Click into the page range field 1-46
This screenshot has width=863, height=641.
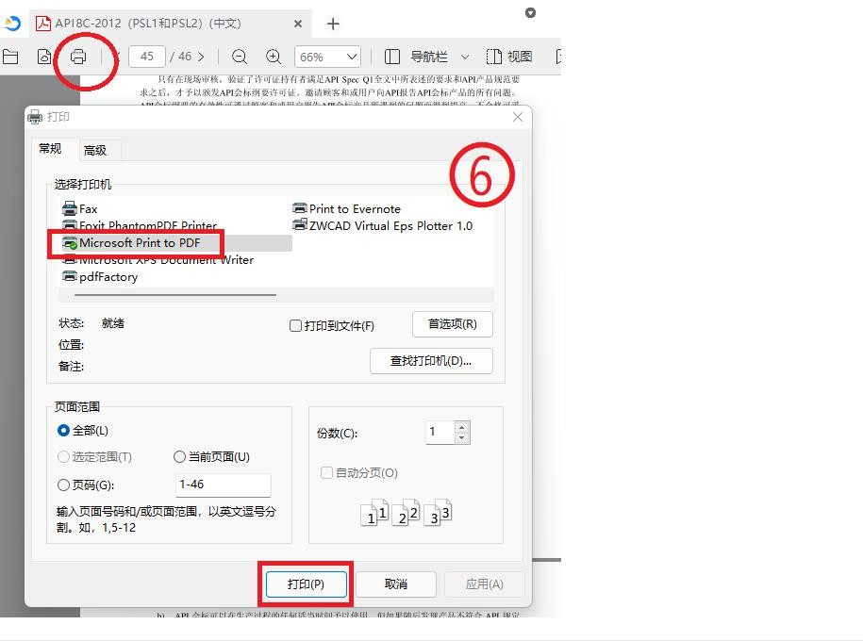223,485
